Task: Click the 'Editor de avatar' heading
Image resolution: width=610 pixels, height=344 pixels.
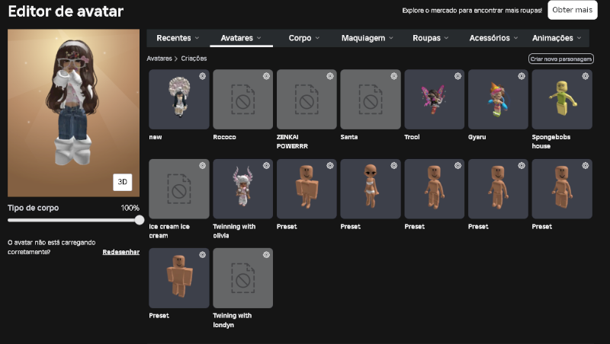Action: (66, 11)
